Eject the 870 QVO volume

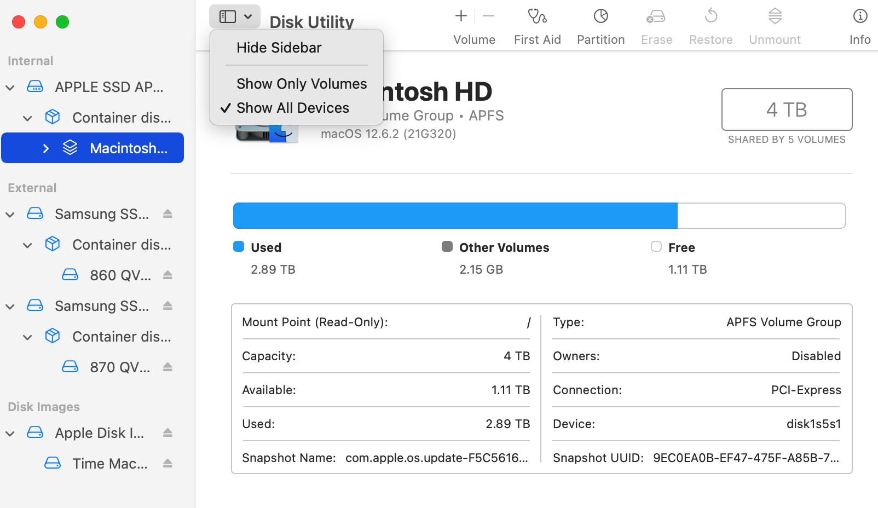tap(167, 367)
